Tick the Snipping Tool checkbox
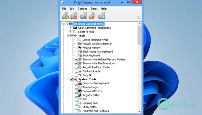The height and width of the screenshot is (115, 202). click(76, 103)
